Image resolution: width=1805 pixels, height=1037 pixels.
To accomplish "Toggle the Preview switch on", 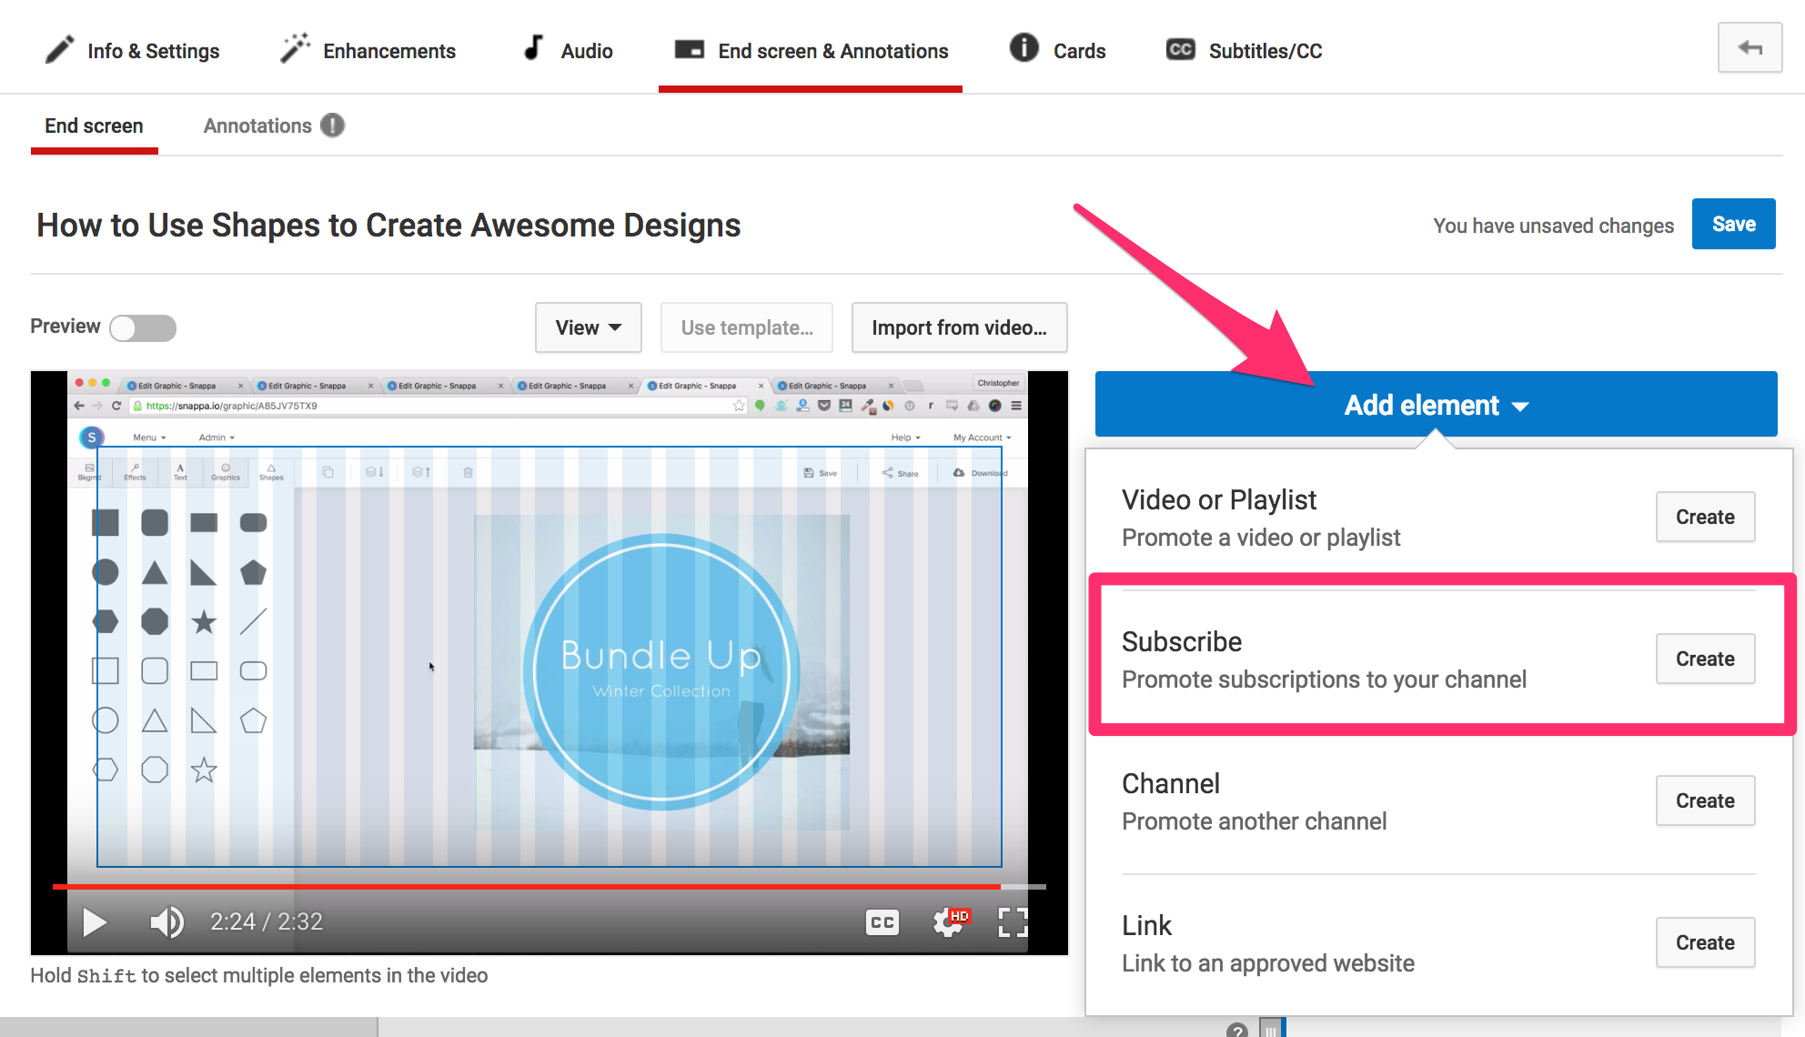I will point(143,327).
